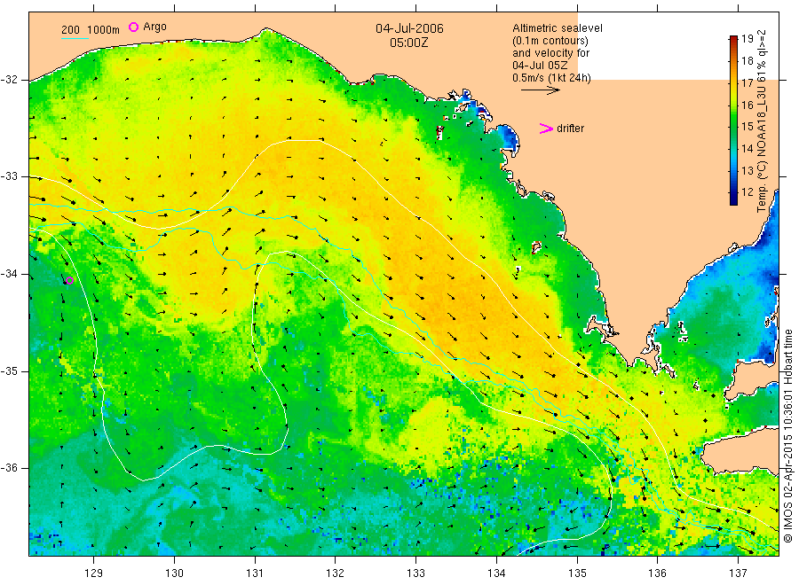Click the y-axis label -36
799x585 pixels.
coord(9,468)
